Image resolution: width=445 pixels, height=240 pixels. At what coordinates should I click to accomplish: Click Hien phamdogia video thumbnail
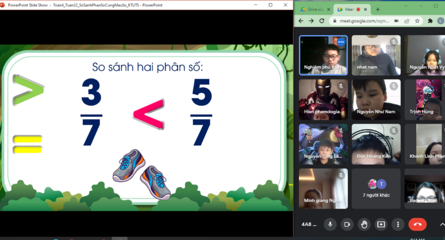point(323,99)
